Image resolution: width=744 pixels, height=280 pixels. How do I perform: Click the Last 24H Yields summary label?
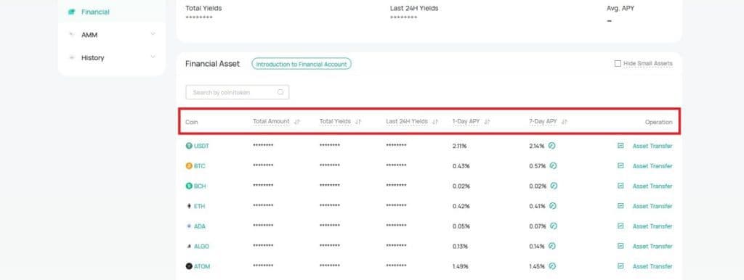coord(414,8)
